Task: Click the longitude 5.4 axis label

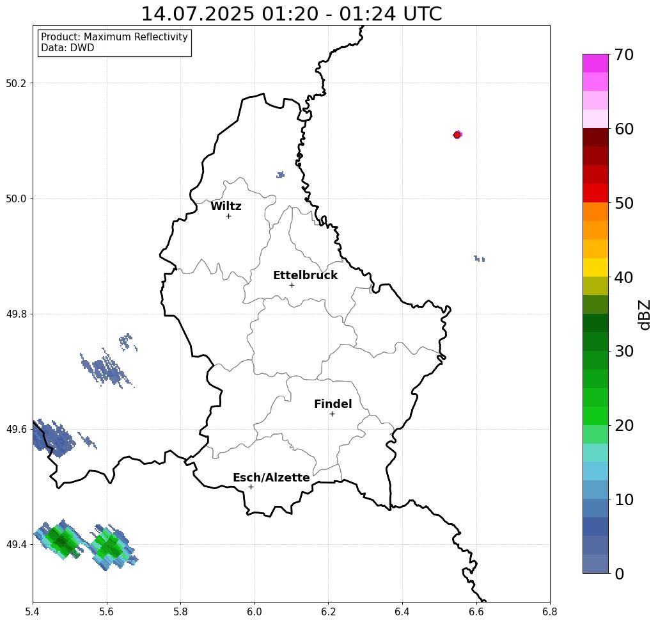Action: (33, 611)
